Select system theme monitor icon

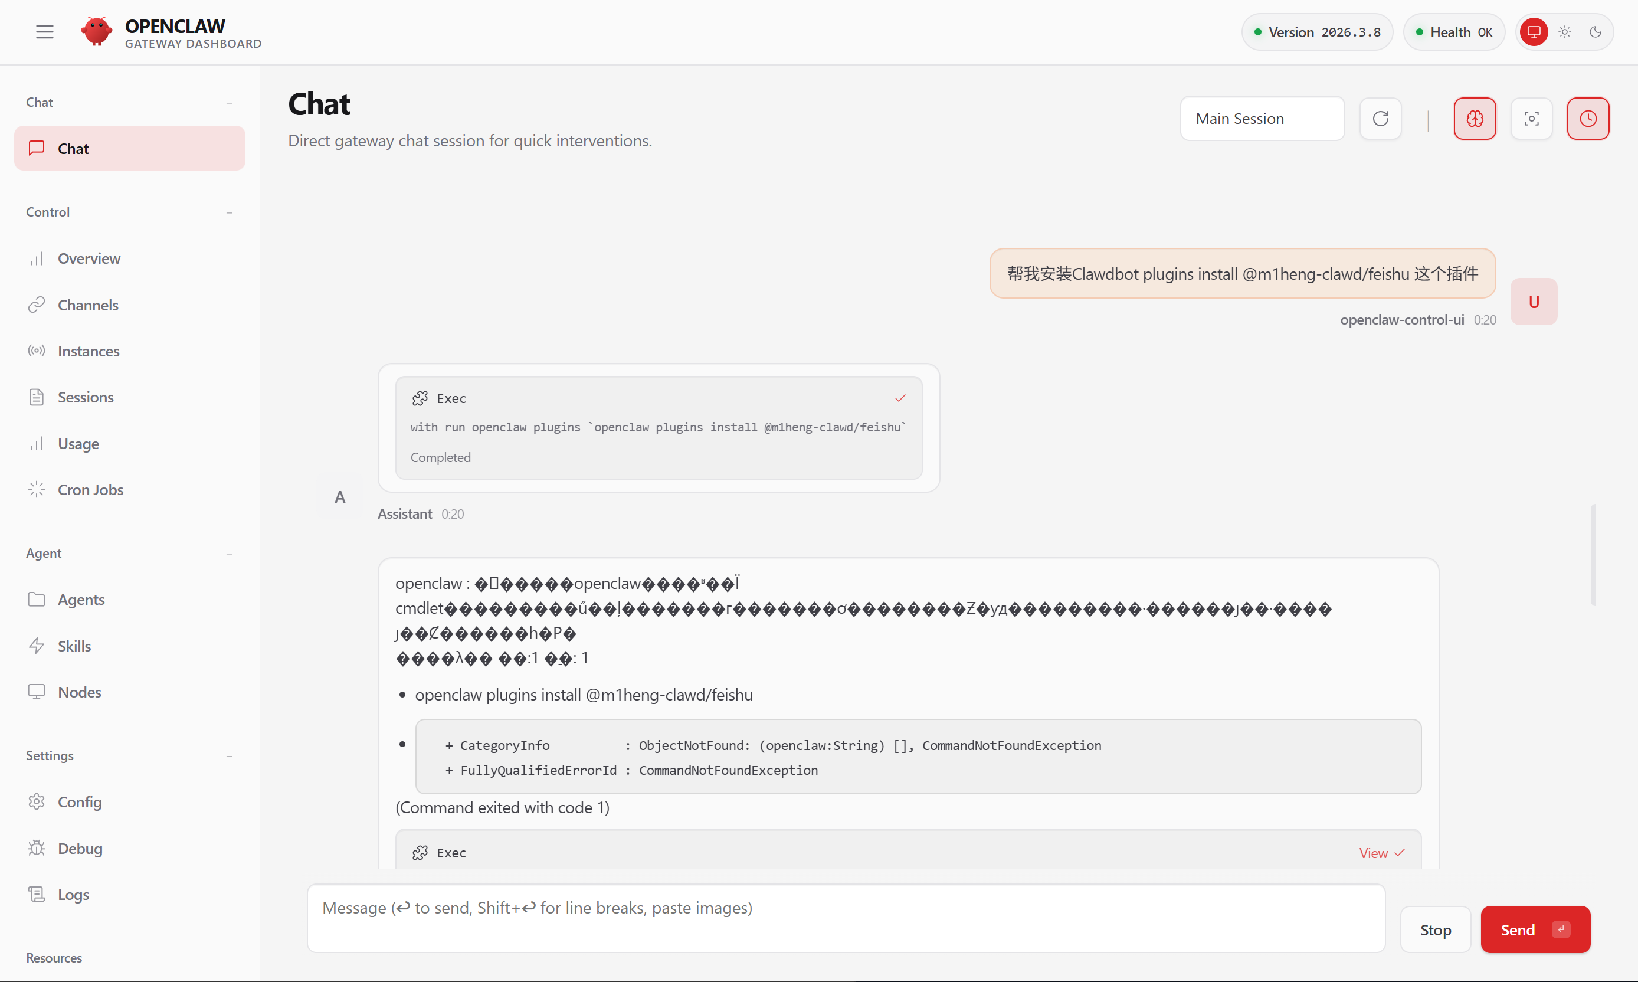(1534, 32)
